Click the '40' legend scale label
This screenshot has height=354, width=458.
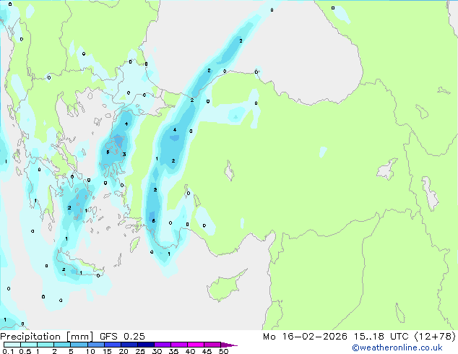(190, 351)
